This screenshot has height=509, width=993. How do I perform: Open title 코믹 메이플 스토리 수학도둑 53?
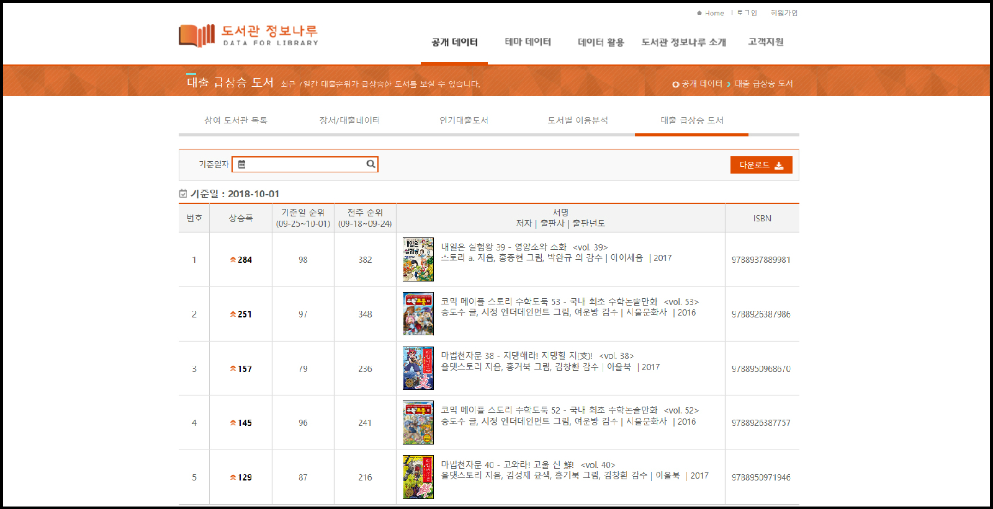tap(570, 302)
